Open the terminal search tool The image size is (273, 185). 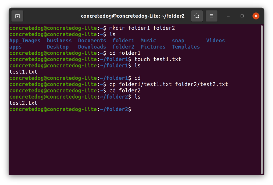pyautogui.click(x=197, y=16)
